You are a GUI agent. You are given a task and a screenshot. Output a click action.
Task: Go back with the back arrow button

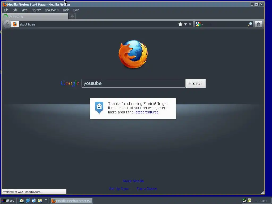click(7, 24)
